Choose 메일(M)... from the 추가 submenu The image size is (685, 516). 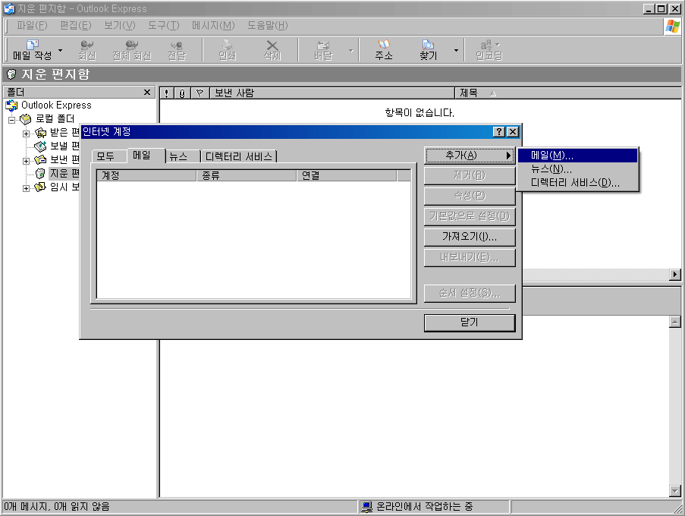[x=577, y=156]
